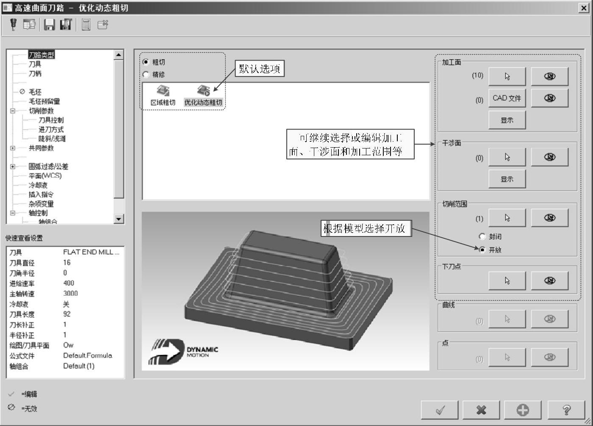Click the save parameters floppy disk icon
This screenshot has width=593, height=426.
tap(50, 25)
